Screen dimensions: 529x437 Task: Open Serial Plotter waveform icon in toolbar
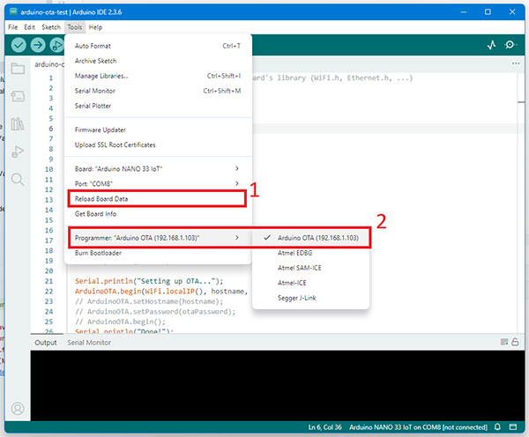pyautogui.click(x=492, y=45)
